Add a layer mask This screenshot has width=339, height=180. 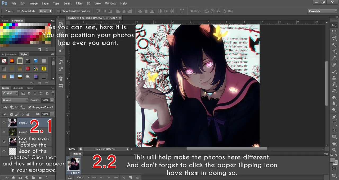(x=20, y=178)
